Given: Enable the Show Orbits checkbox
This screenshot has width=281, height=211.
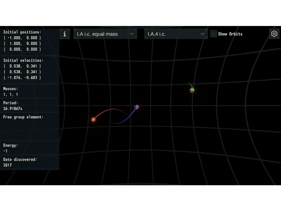Looking at the screenshot, I should click(x=214, y=34).
